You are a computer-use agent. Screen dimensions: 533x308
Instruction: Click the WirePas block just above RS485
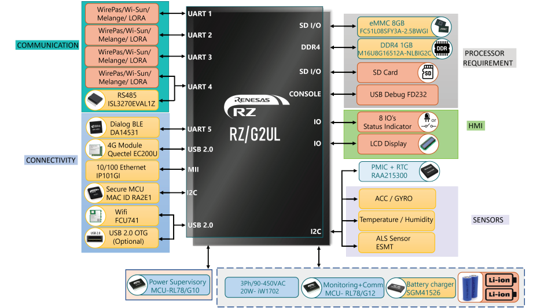coord(122,78)
